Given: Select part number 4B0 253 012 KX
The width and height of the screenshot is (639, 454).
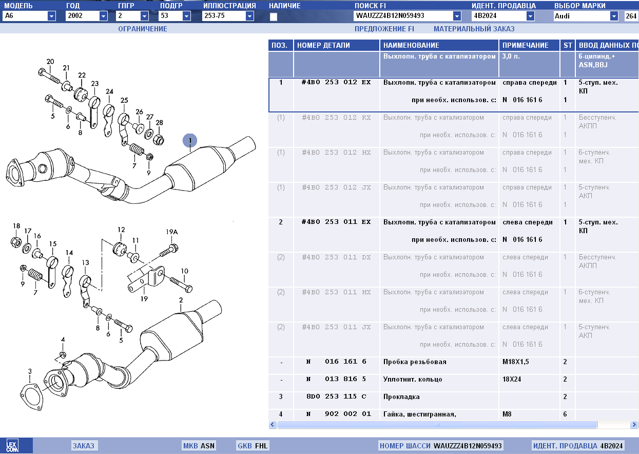Looking at the screenshot, I should point(336,118).
